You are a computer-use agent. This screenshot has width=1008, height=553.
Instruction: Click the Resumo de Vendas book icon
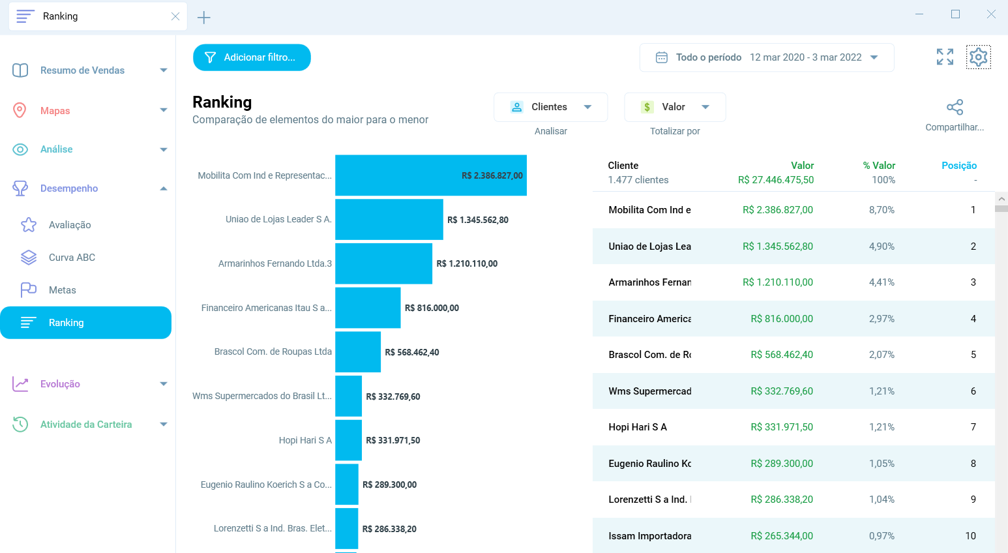pos(20,70)
